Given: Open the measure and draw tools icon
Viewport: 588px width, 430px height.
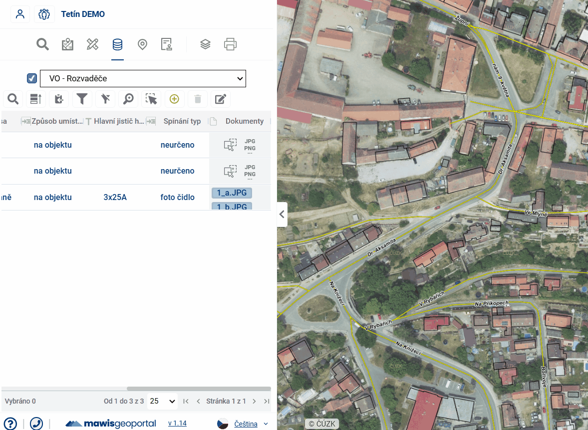Looking at the screenshot, I should (x=92, y=44).
